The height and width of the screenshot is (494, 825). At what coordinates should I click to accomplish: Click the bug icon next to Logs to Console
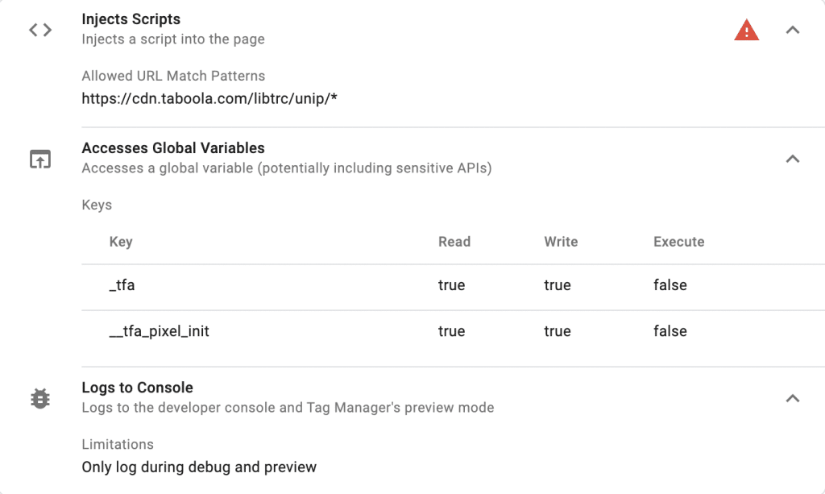coord(39,397)
